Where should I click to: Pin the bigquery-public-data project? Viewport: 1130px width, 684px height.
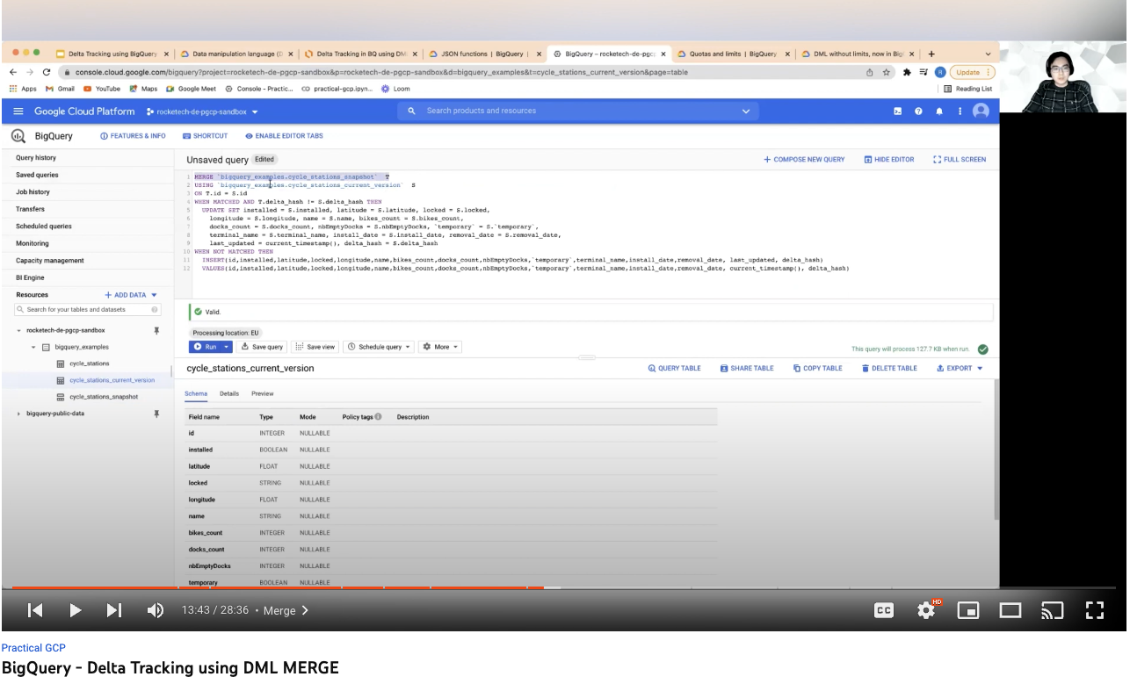pos(156,413)
